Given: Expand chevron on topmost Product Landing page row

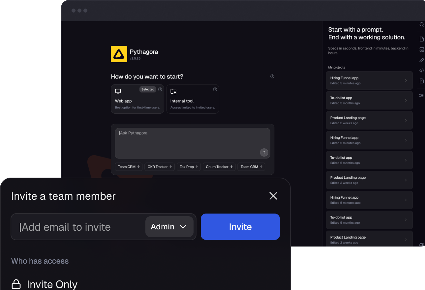Looking at the screenshot, I should click(406, 120).
